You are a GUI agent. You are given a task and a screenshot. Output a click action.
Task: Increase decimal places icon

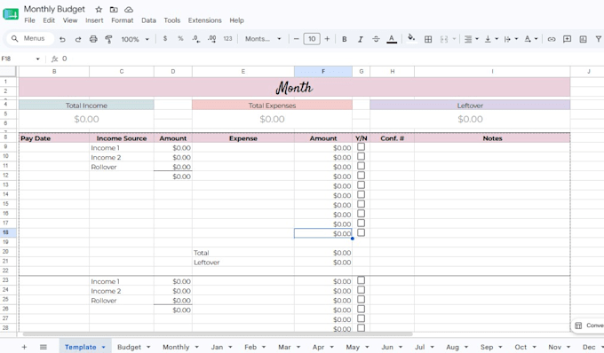point(212,39)
